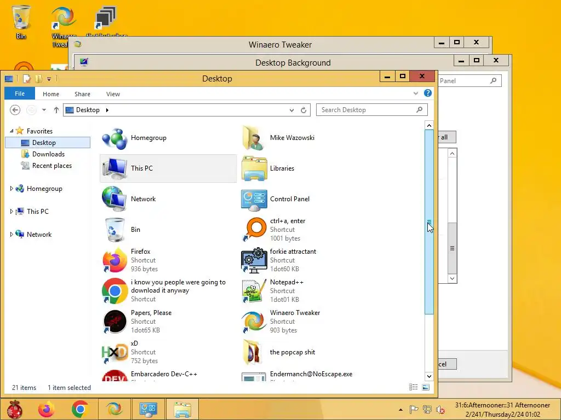Select the Firefox shortcut icon in file list

pyautogui.click(x=115, y=260)
